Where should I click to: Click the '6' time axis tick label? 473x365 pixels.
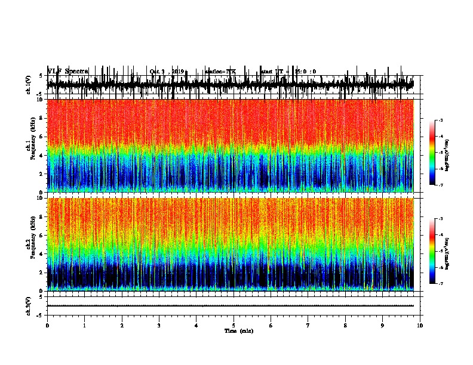[x=271, y=326]
